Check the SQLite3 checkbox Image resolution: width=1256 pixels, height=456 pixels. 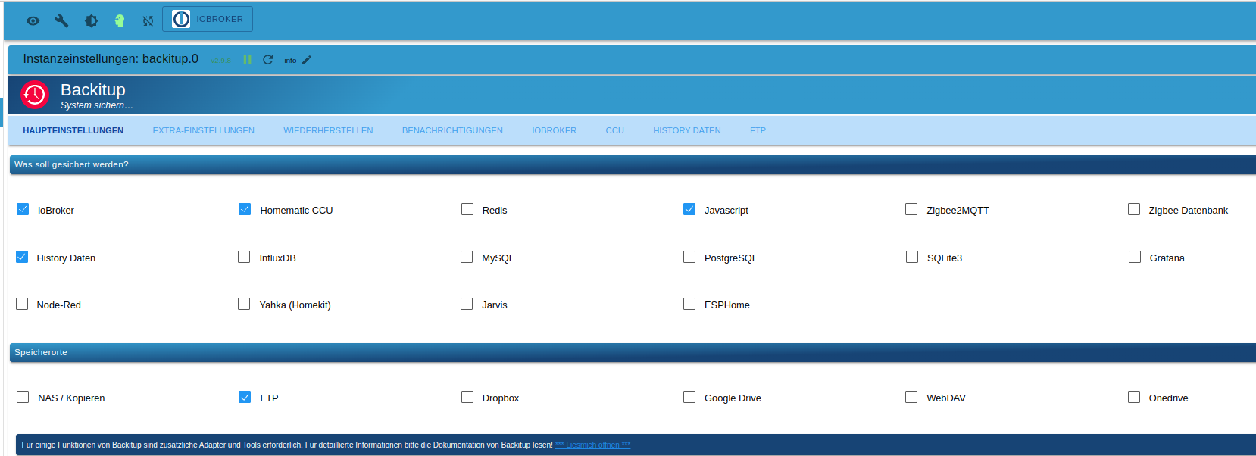tap(912, 257)
